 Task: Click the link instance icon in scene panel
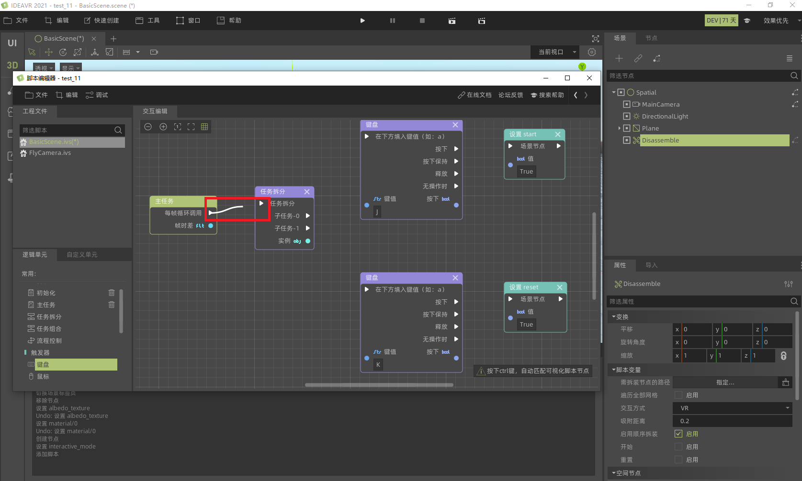tap(638, 58)
